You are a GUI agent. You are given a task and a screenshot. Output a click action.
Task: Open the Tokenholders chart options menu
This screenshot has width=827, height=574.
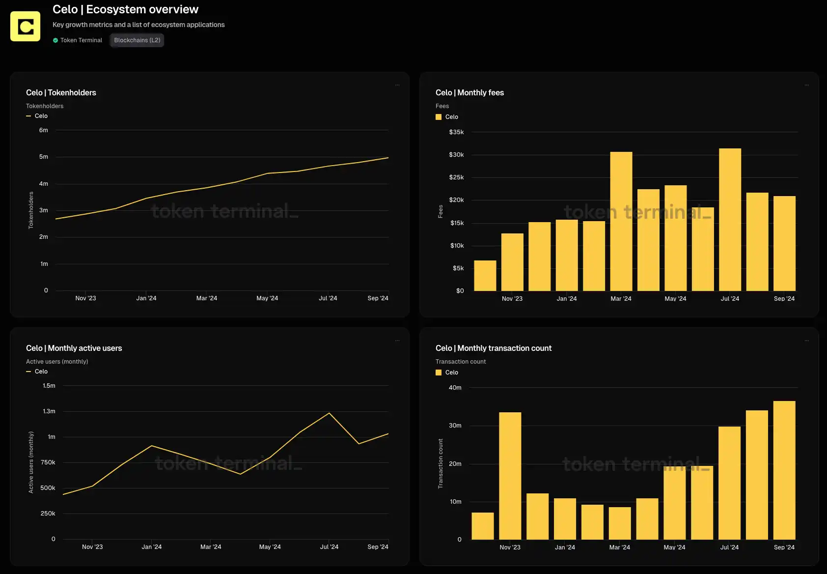[x=397, y=85]
